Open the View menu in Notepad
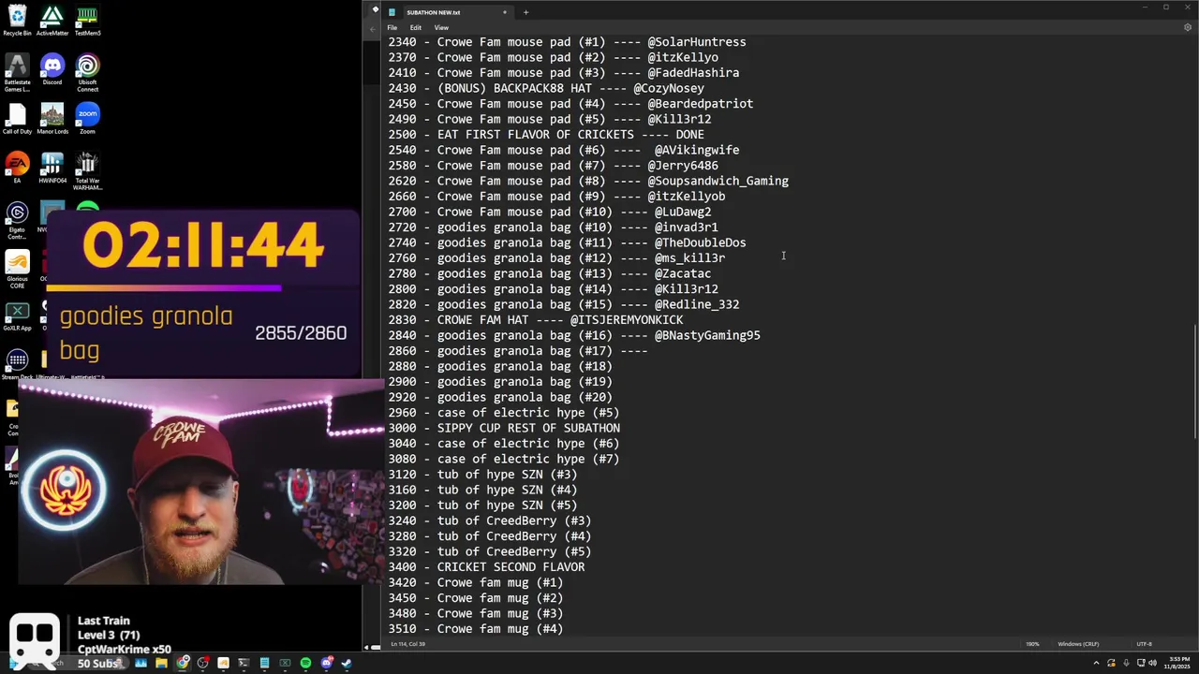Screen dimensions: 1199x674 (441, 27)
